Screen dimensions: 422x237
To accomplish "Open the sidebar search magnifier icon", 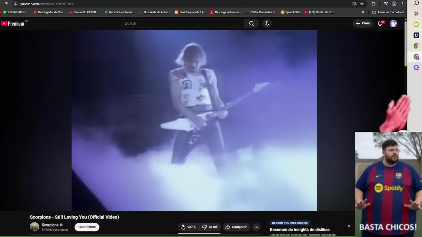I will tap(416, 3).
